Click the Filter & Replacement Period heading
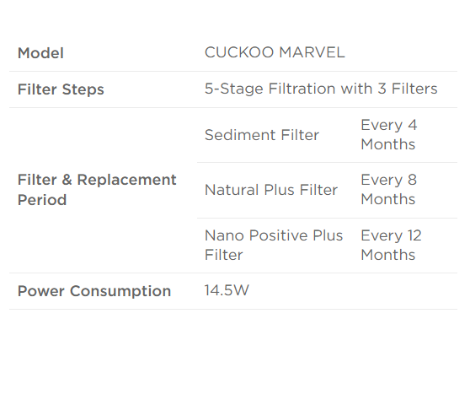 pyautogui.click(x=97, y=190)
